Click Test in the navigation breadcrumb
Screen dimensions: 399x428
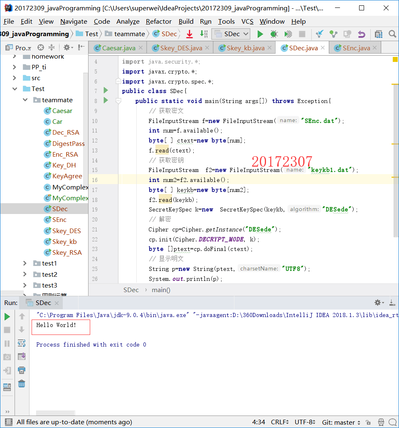click(x=87, y=34)
